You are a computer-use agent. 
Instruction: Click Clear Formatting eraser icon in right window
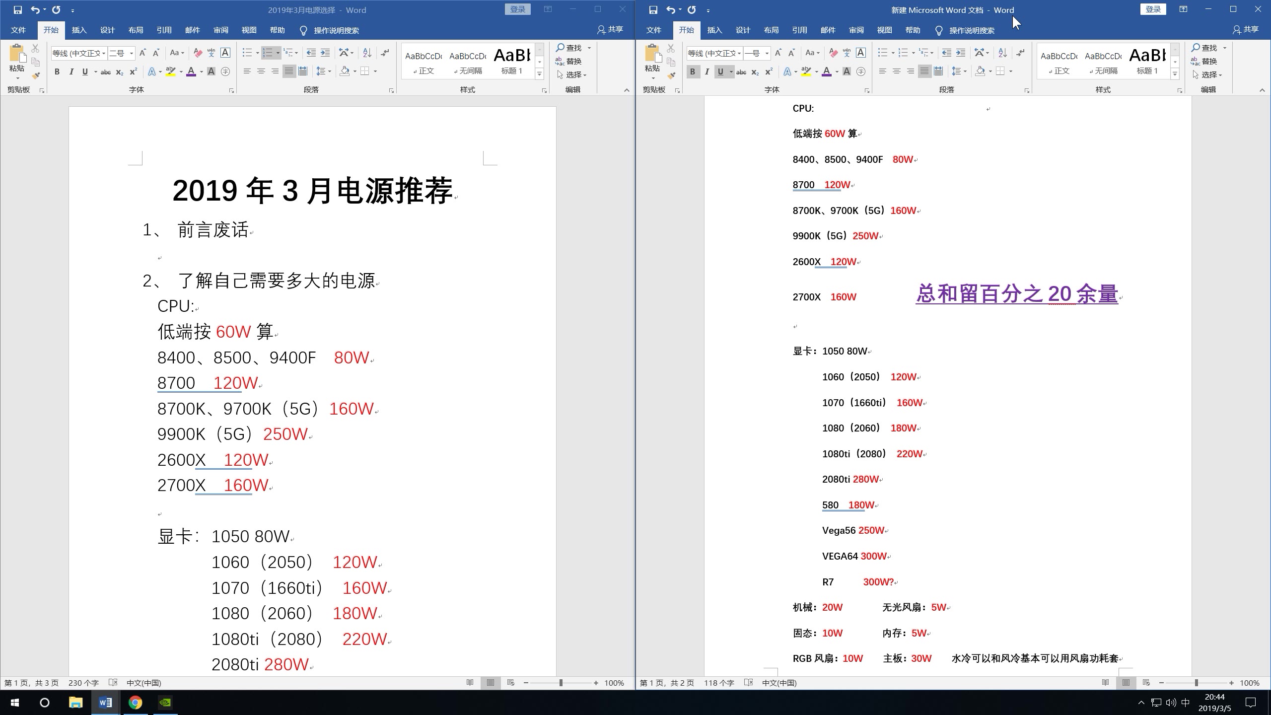[834, 53]
